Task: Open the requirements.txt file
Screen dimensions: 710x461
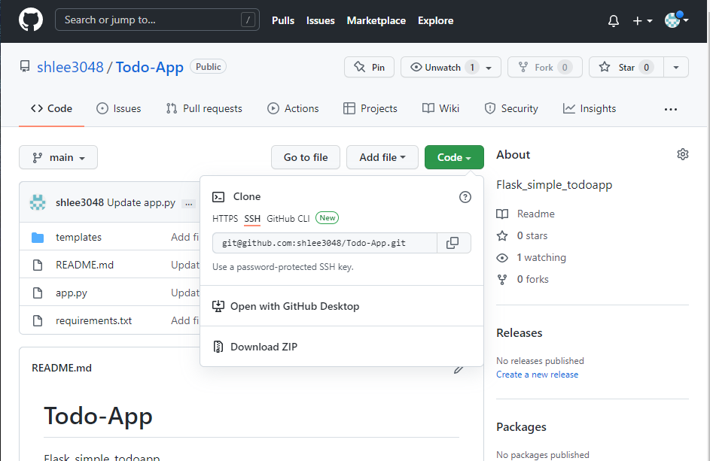Action: point(93,320)
